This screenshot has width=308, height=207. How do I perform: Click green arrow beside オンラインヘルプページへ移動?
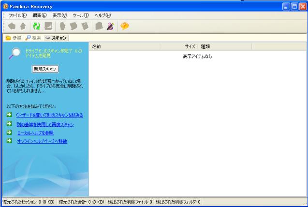point(9,141)
